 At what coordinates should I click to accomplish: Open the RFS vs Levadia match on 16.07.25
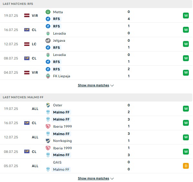(96, 30)
